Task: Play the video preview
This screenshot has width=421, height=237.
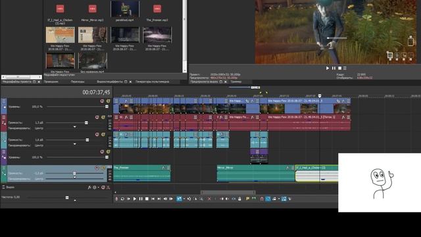Action: pyautogui.click(x=328, y=68)
